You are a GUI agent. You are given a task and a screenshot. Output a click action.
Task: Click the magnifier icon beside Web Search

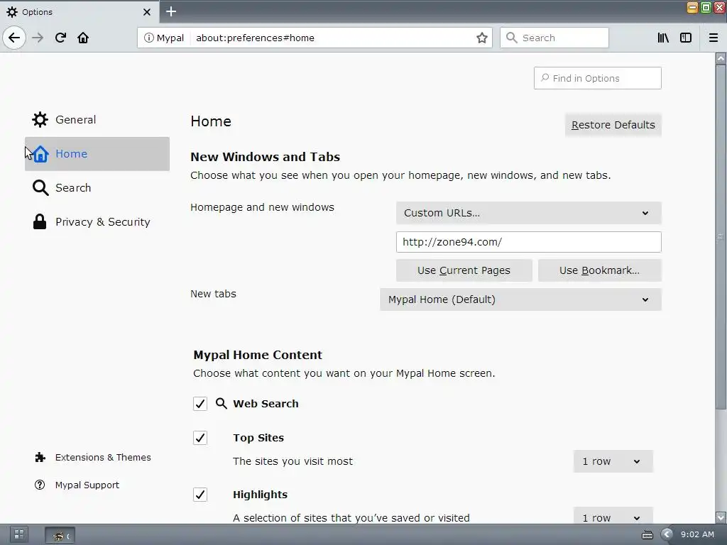(222, 403)
